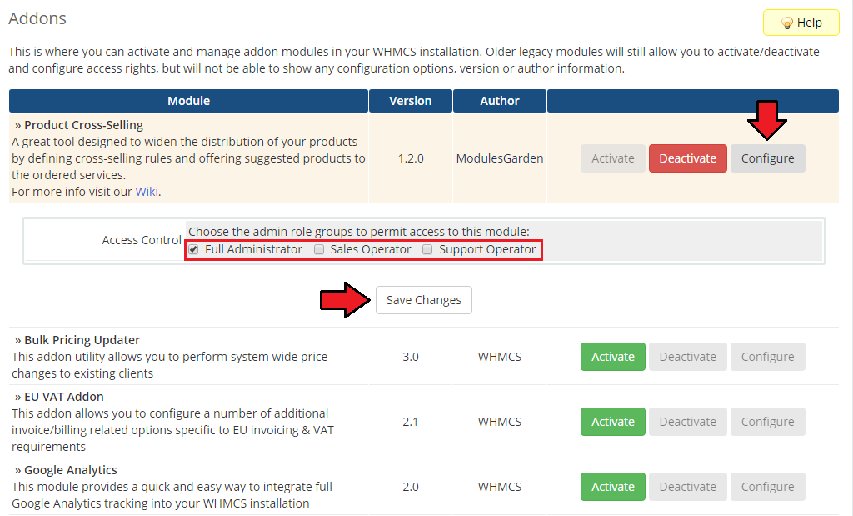Check the Full Administrator checkbox
Screen dimensions: 853x516
(x=193, y=249)
